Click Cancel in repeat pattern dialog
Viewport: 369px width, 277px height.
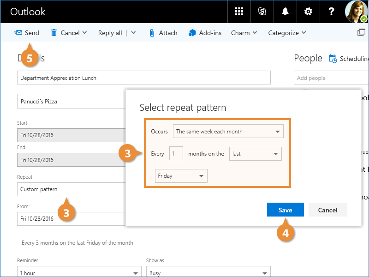point(327,210)
